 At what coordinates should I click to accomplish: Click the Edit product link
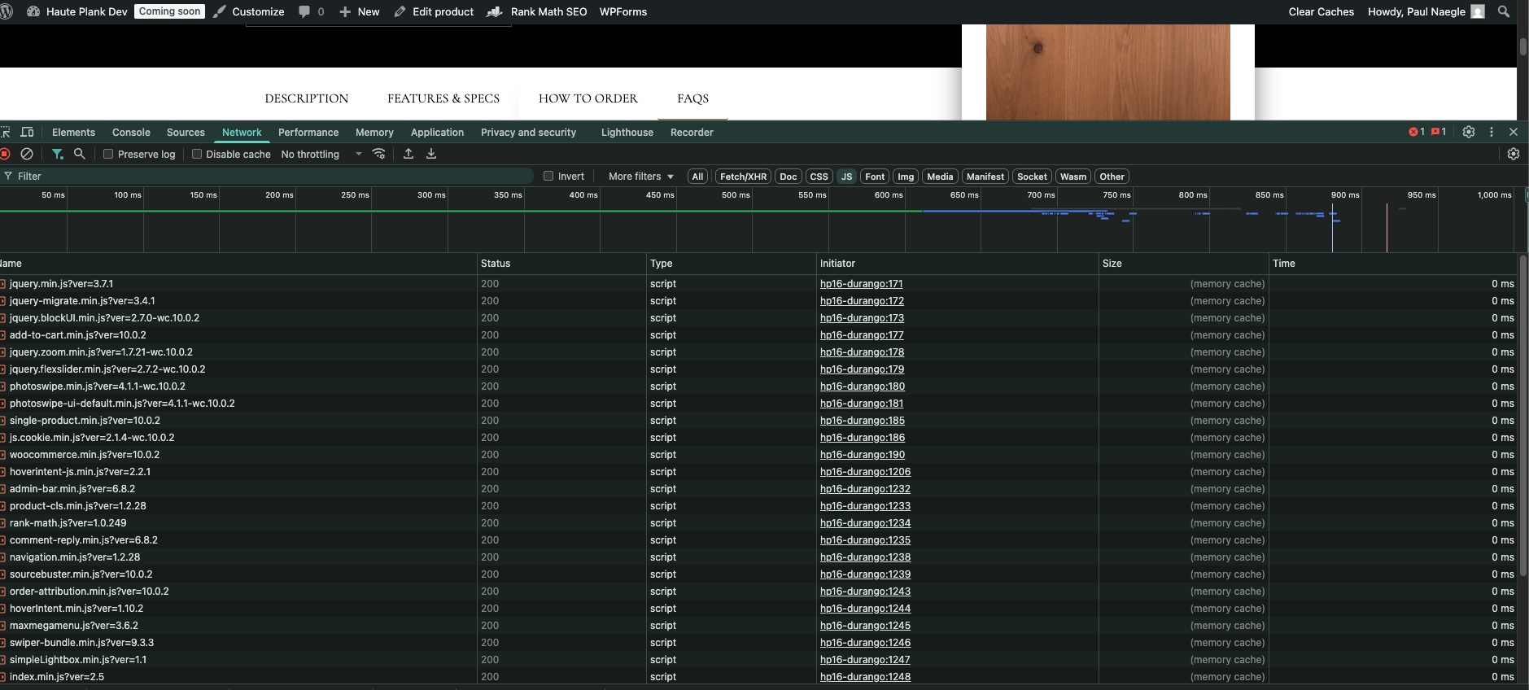point(434,11)
